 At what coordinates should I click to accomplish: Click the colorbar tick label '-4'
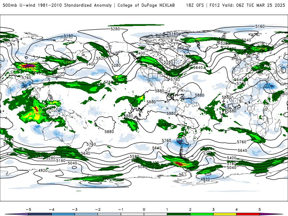(51, 210)
